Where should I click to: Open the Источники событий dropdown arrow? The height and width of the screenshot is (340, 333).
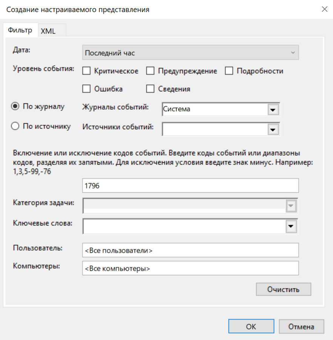pyautogui.click(x=272, y=129)
